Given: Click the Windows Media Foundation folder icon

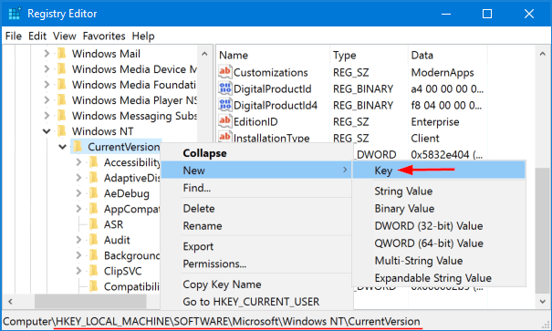Looking at the screenshot, I should [x=62, y=85].
